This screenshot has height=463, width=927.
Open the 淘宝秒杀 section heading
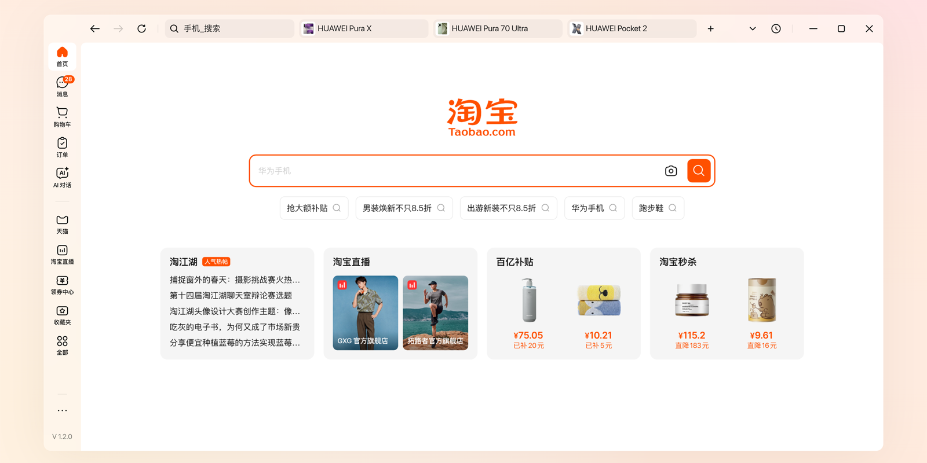(678, 262)
